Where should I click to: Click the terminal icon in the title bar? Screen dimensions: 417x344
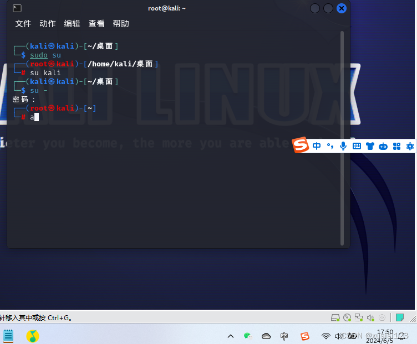pos(17,8)
